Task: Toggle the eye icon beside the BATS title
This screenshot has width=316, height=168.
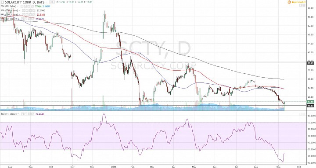Action: coord(50,2)
